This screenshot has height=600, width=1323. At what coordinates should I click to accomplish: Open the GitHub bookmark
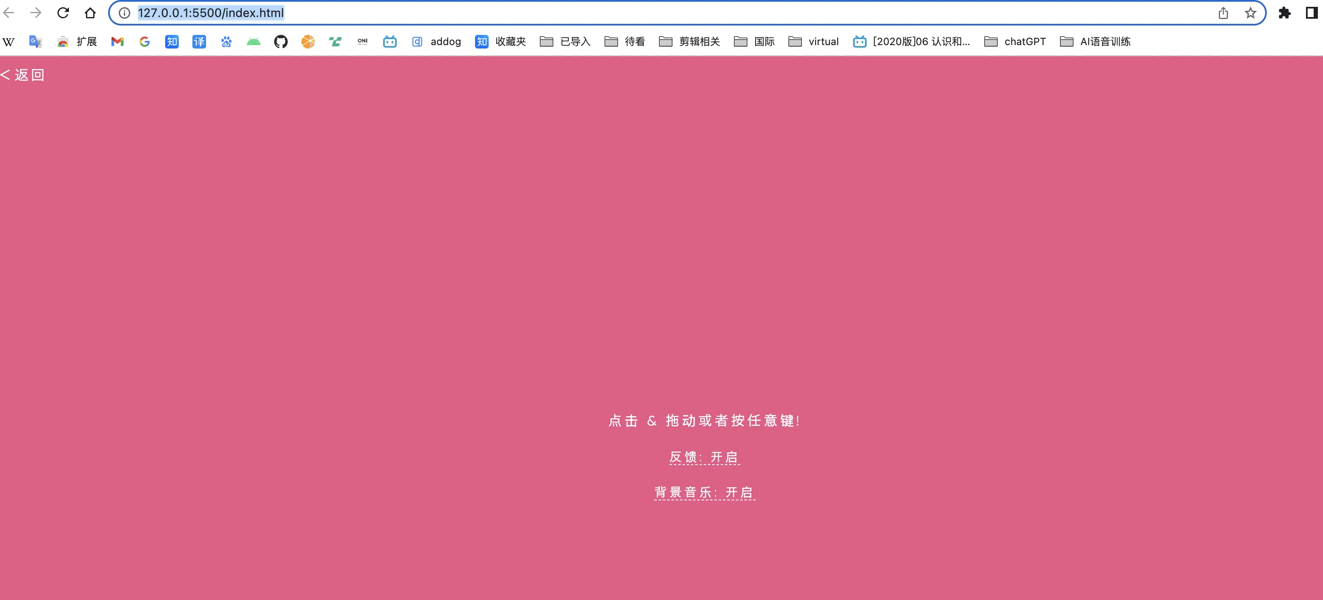[x=281, y=42]
